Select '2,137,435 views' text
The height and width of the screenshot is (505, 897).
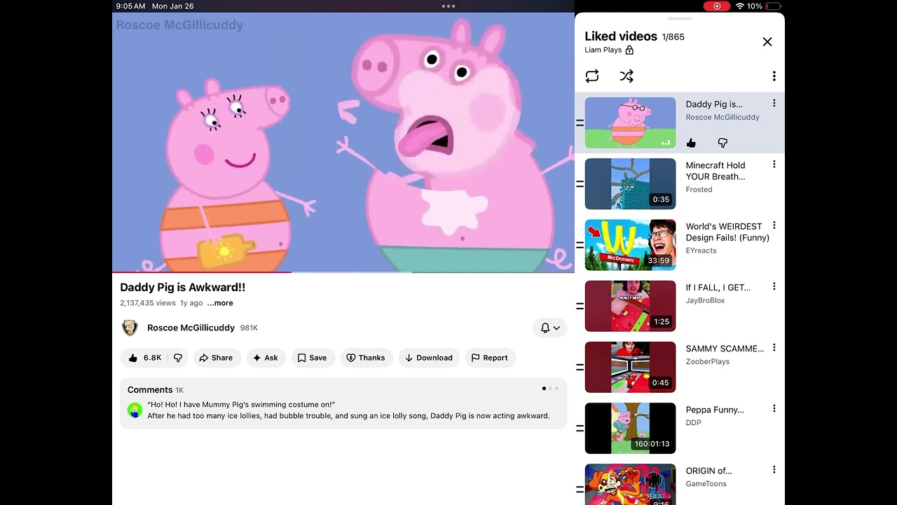(x=148, y=303)
